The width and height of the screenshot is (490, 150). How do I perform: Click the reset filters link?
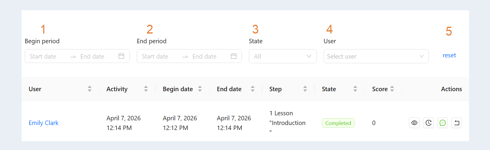[x=449, y=55]
